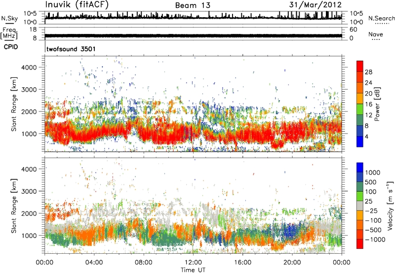
Task: Click the "60" Nave tick label
Action: click(353, 30)
